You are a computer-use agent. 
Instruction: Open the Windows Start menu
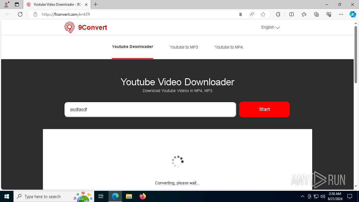coord(7,196)
